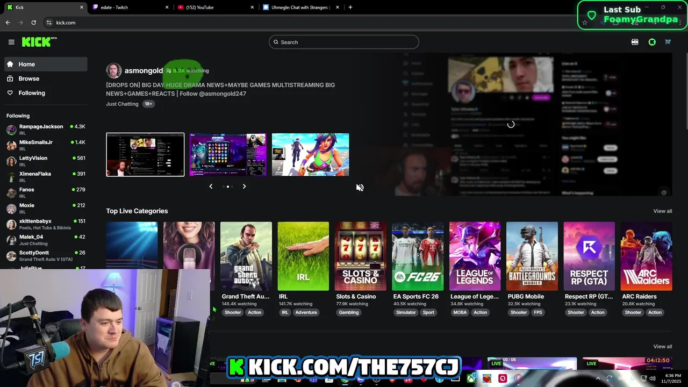This screenshot has width=688, height=387.
Task: Click the MOBA tag under League of Legends
Action: coord(460,312)
